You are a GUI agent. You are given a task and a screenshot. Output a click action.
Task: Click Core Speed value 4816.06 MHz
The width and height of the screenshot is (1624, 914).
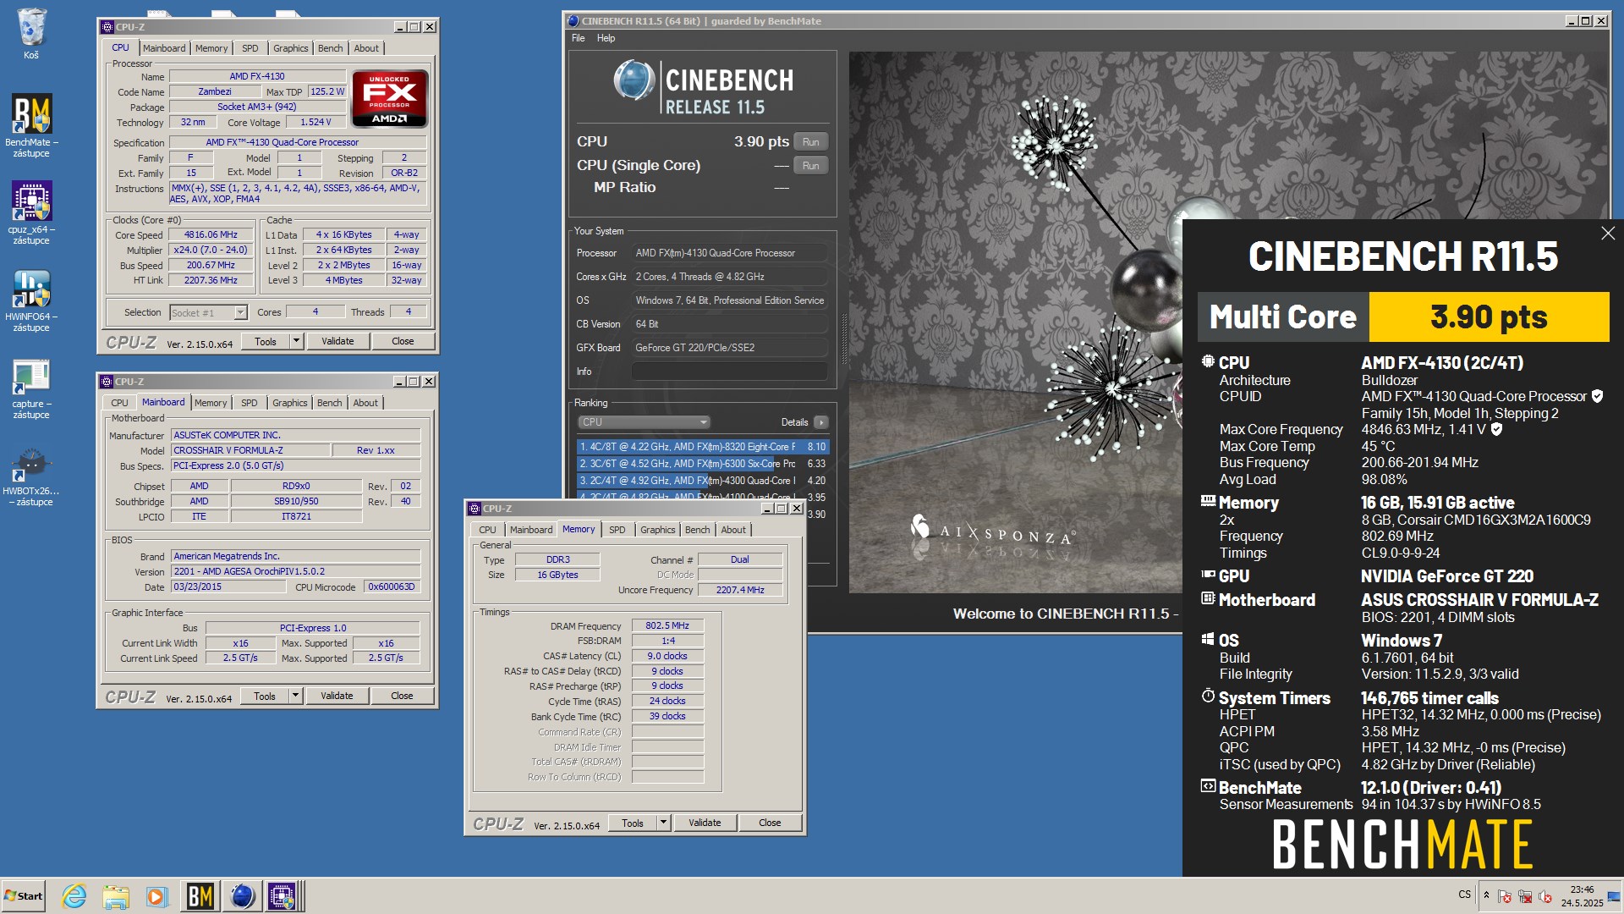211,234
